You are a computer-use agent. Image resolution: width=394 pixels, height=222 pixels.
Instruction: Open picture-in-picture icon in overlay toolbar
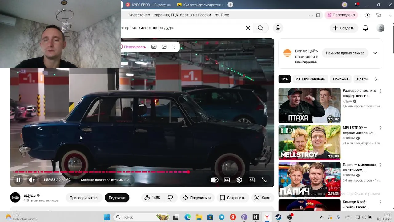pyautogui.click(x=164, y=47)
